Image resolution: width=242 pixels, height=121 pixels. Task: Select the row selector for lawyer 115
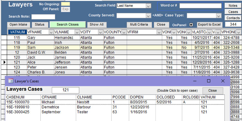(x=4, y=37)
